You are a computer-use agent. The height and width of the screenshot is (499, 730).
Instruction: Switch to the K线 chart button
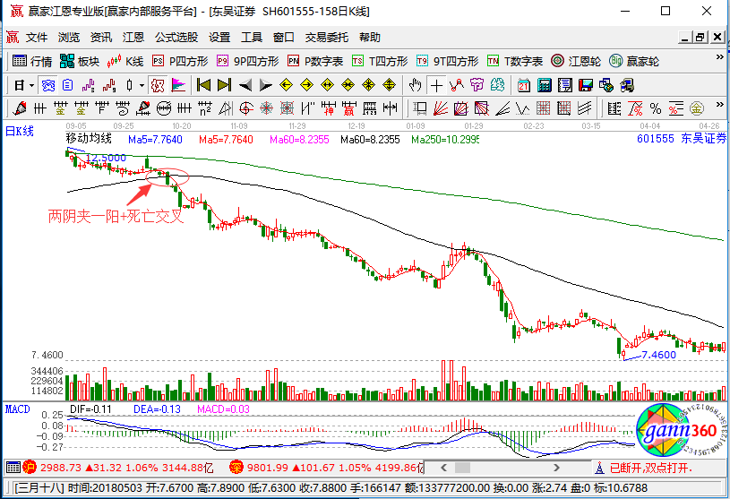pos(125,61)
